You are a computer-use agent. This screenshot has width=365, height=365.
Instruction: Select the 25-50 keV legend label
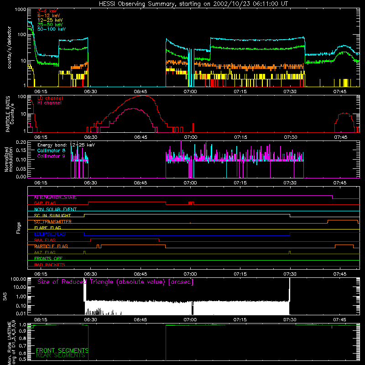[50, 25]
